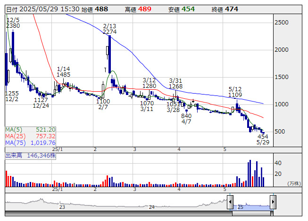Click the tallest blue volume bar in May

250,173
